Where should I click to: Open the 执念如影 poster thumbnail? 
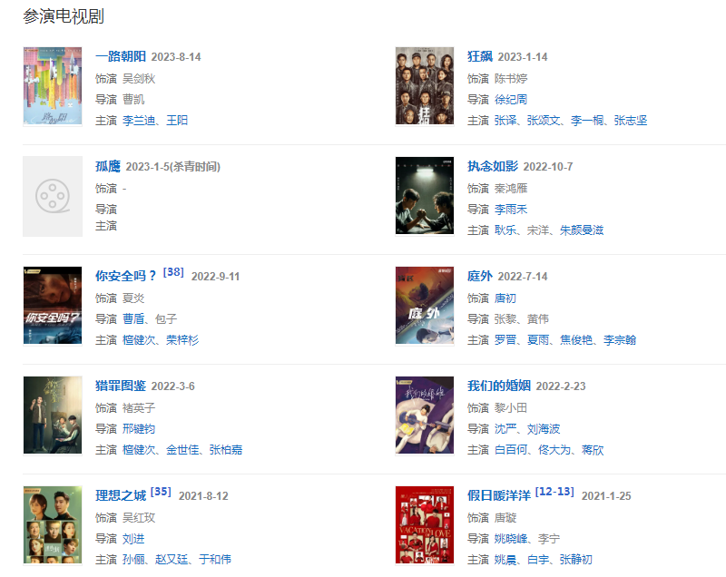pyautogui.click(x=425, y=196)
